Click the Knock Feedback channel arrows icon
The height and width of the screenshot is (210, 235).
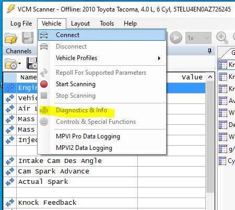[10, 203]
